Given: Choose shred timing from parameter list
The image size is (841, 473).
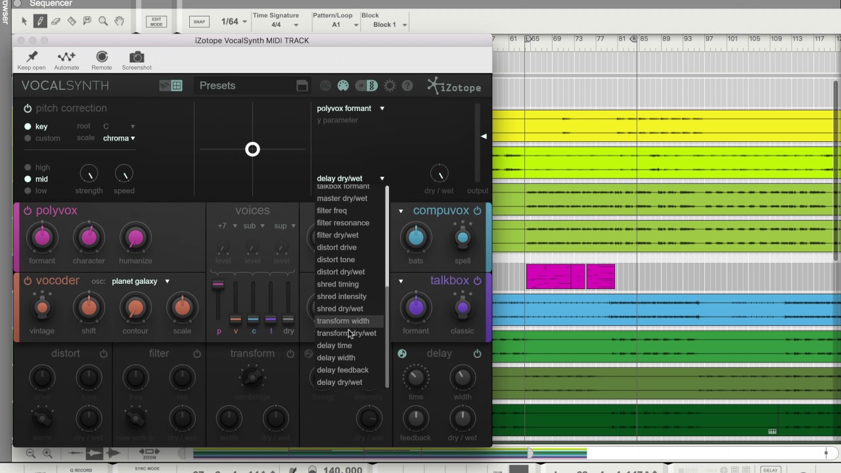Looking at the screenshot, I should (338, 284).
